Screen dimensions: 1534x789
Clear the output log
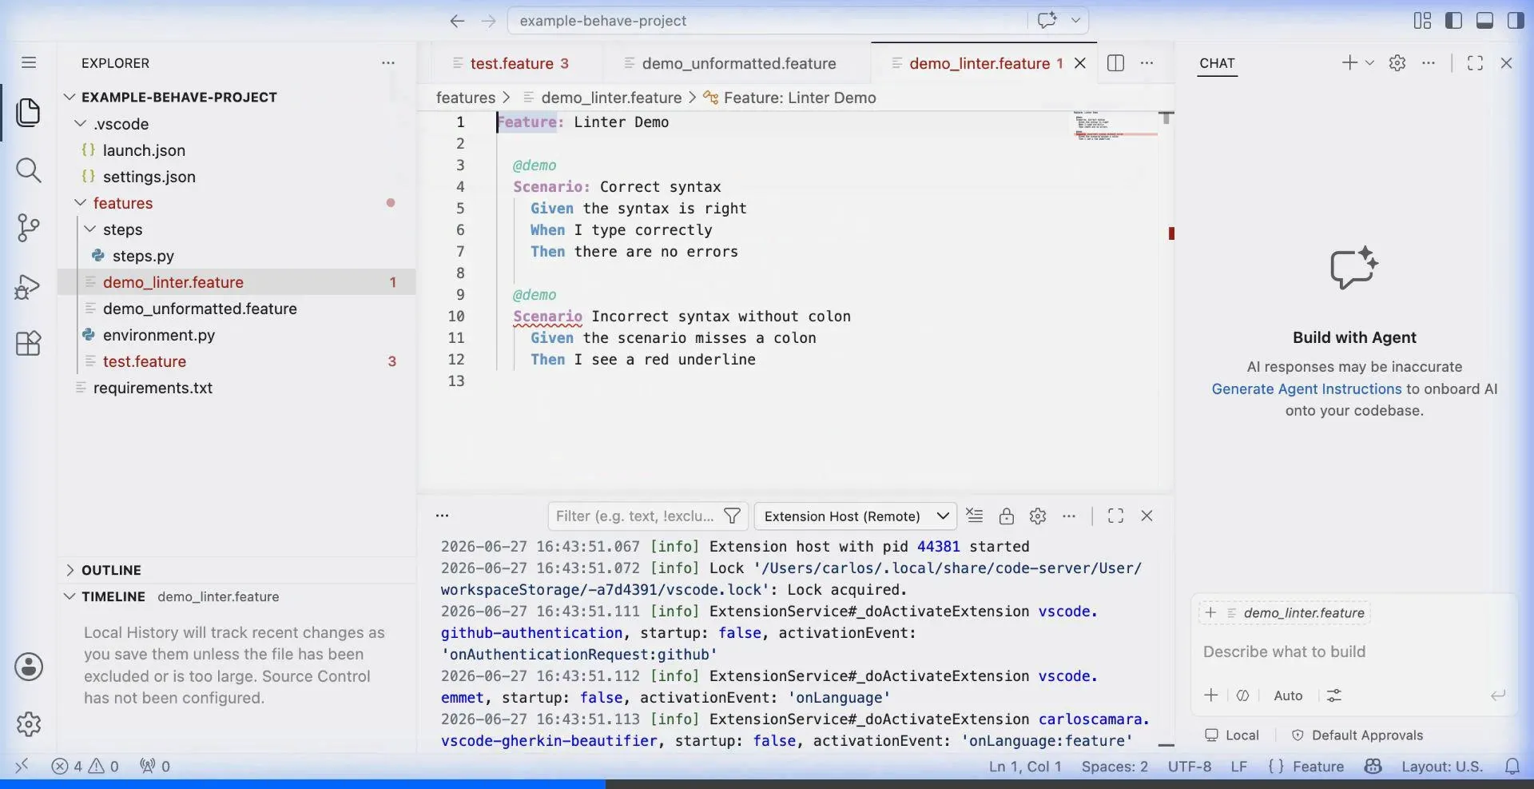click(x=975, y=516)
